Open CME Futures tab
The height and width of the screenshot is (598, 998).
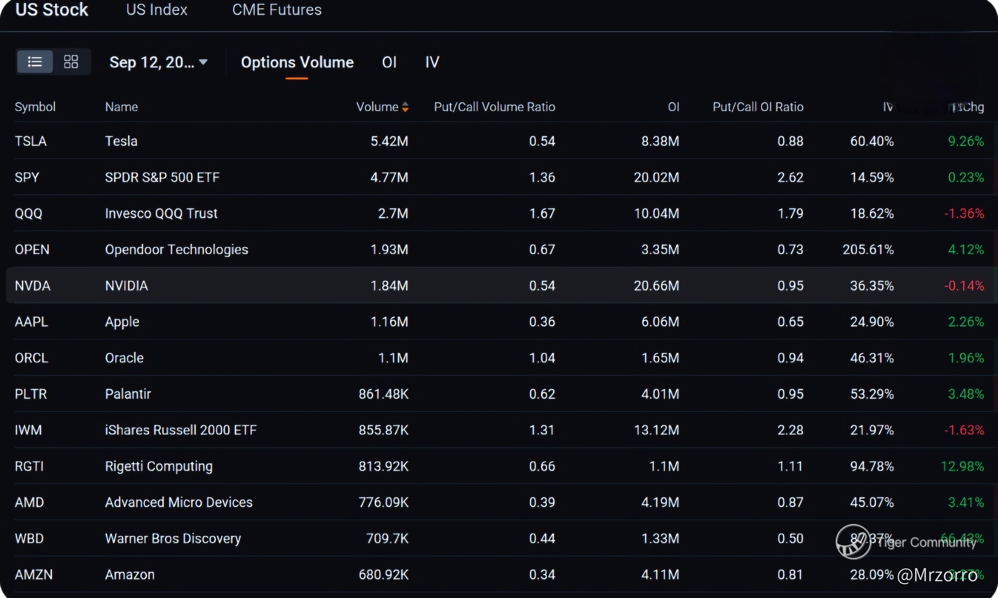pos(277,10)
